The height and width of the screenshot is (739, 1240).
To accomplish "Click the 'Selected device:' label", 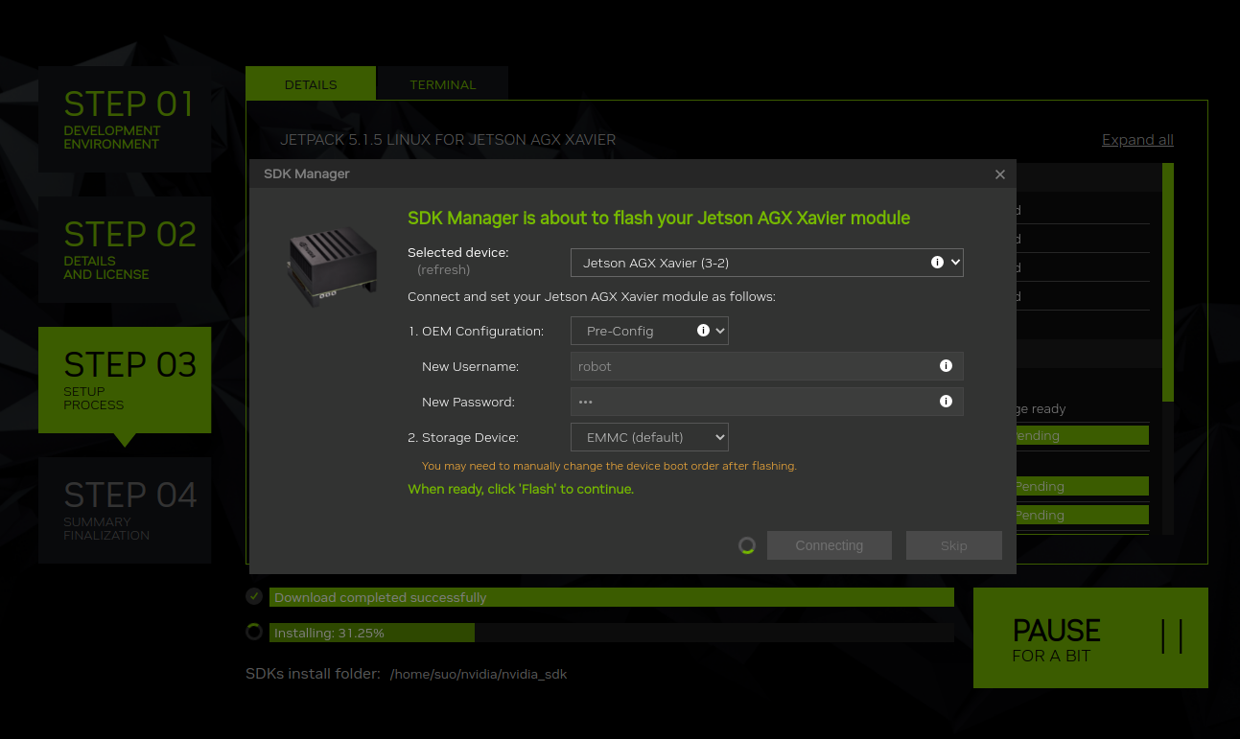I will click(458, 253).
